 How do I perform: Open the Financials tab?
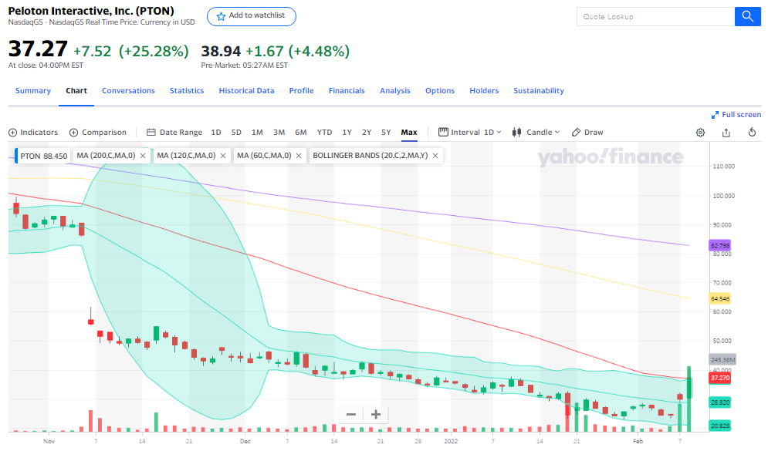point(347,90)
